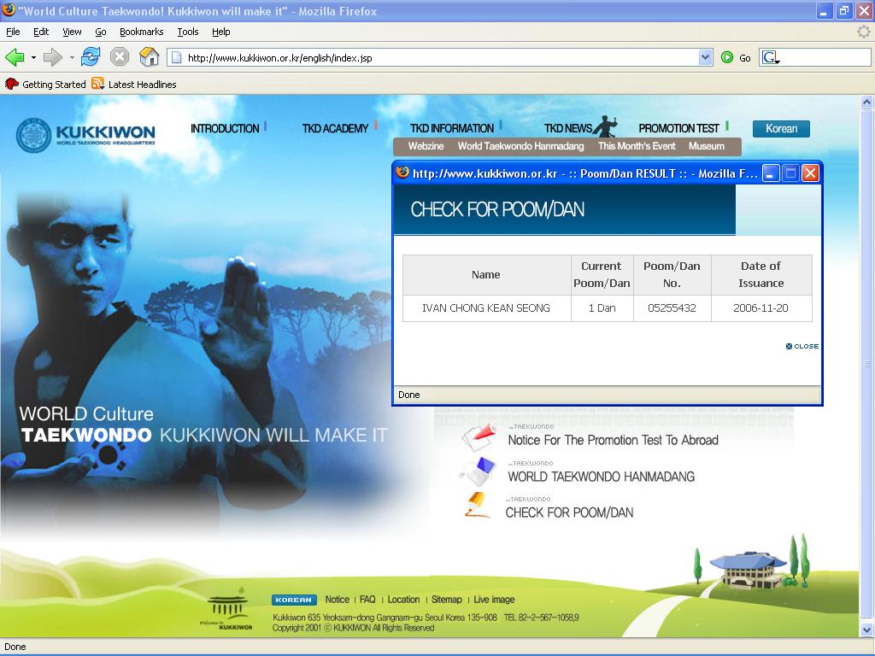The height and width of the screenshot is (656, 875).
Task: Click the Getting Started bookmark icon
Action: click(12, 84)
